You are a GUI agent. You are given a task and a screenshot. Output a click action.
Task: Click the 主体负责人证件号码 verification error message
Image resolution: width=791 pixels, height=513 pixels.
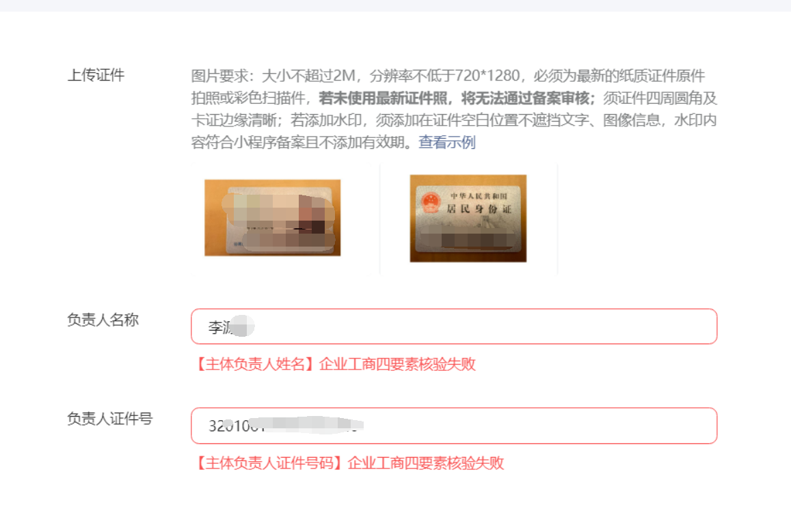347,462
